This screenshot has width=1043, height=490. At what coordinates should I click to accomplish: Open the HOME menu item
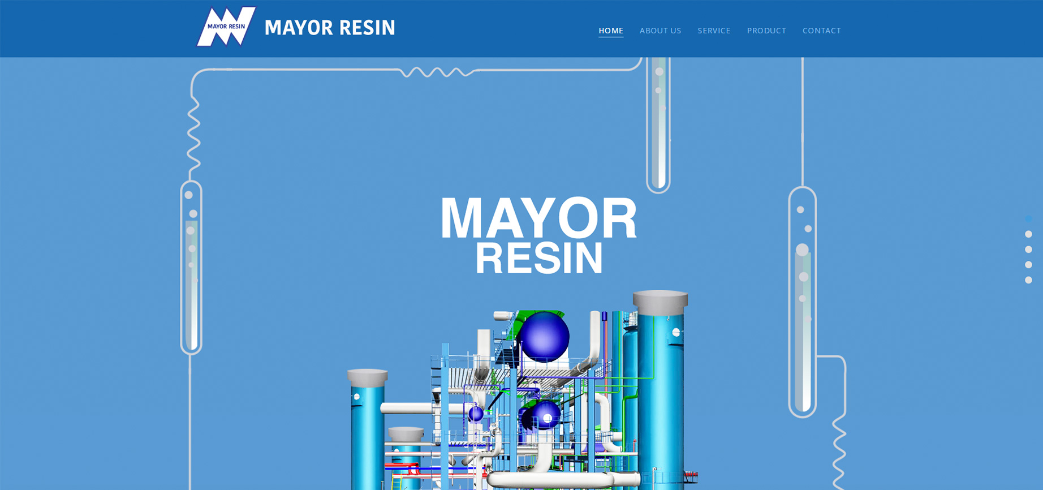(611, 31)
